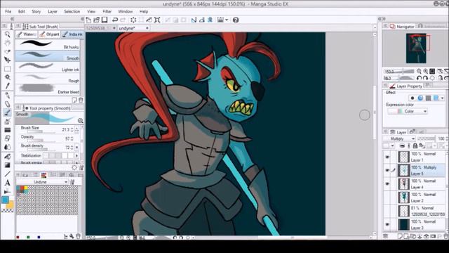
Task: Delete sub tool with trash icon
Action: click(x=81, y=100)
